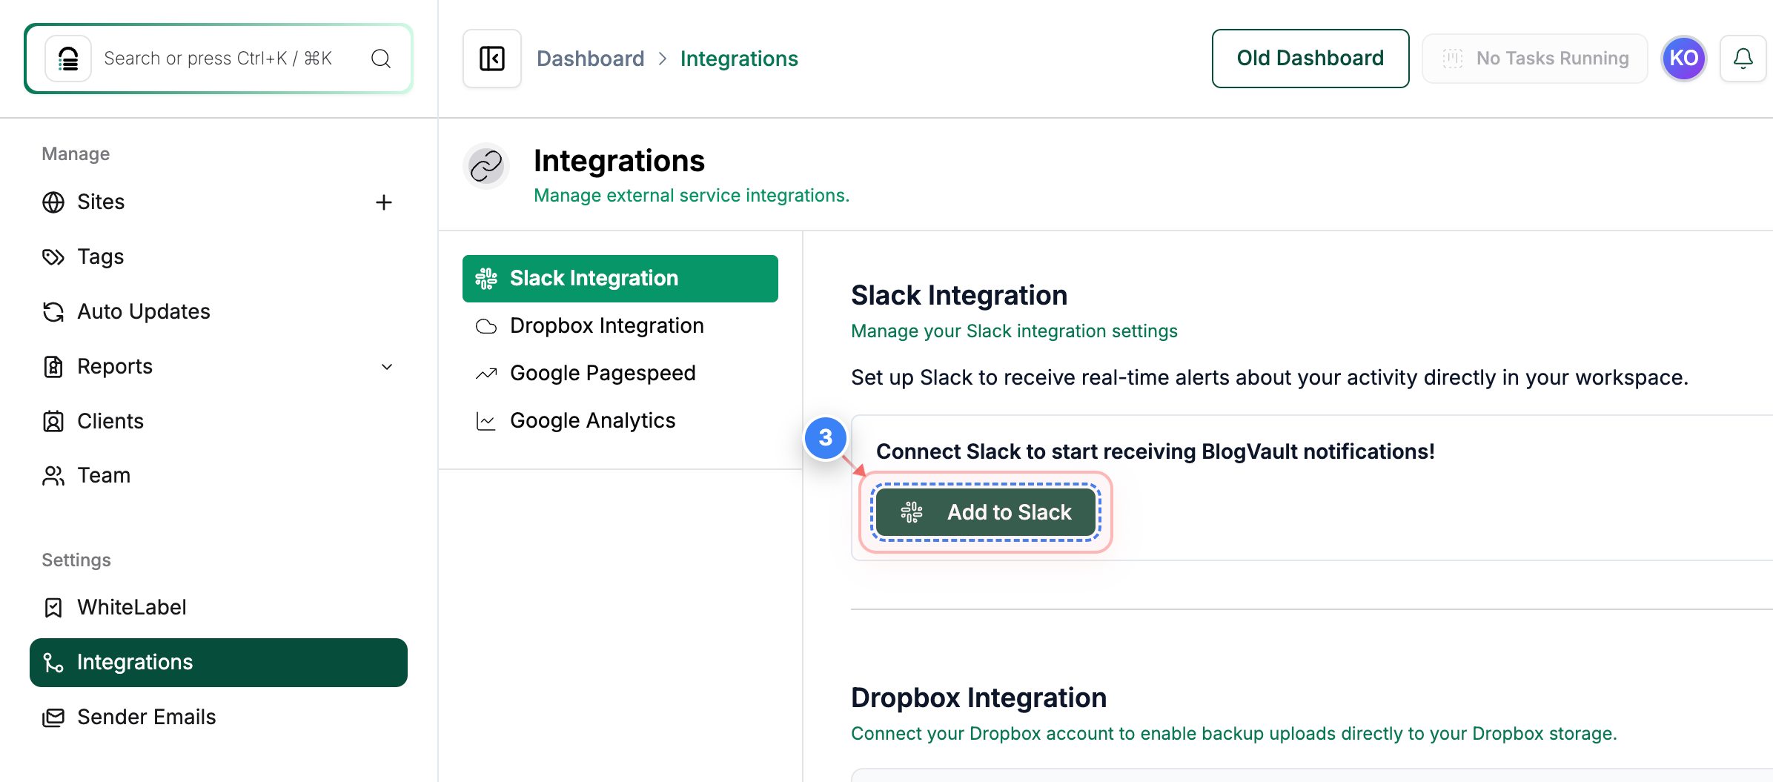Switch to the Dropbox Integration tab
The height and width of the screenshot is (782, 1773).
tap(606, 325)
